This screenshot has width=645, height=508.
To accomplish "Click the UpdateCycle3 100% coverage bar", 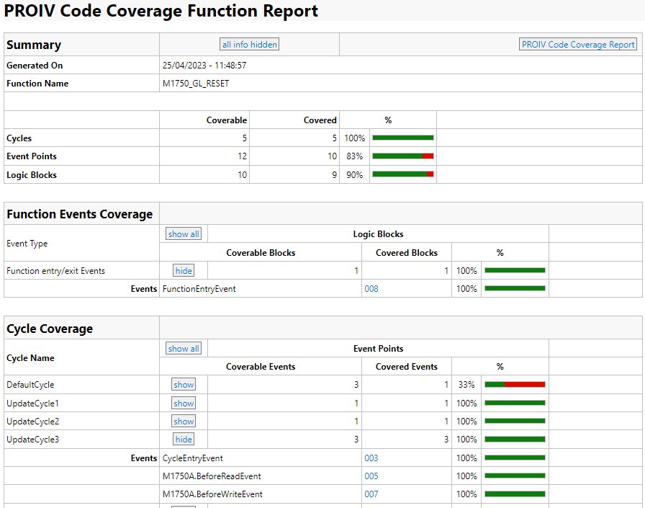I will click(x=515, y=440).
